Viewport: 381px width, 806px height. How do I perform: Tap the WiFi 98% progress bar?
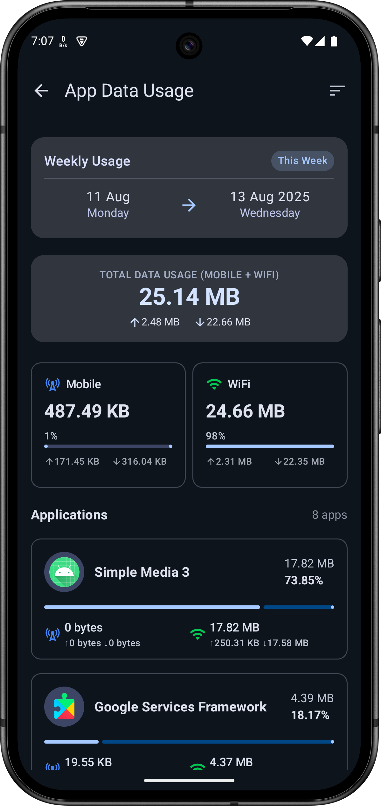click(270, 446)
